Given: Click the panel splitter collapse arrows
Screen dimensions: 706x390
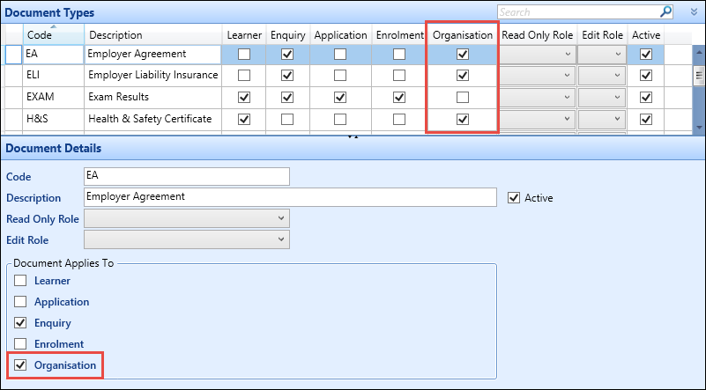Looking at the screenshot, I should click(353, 136).
